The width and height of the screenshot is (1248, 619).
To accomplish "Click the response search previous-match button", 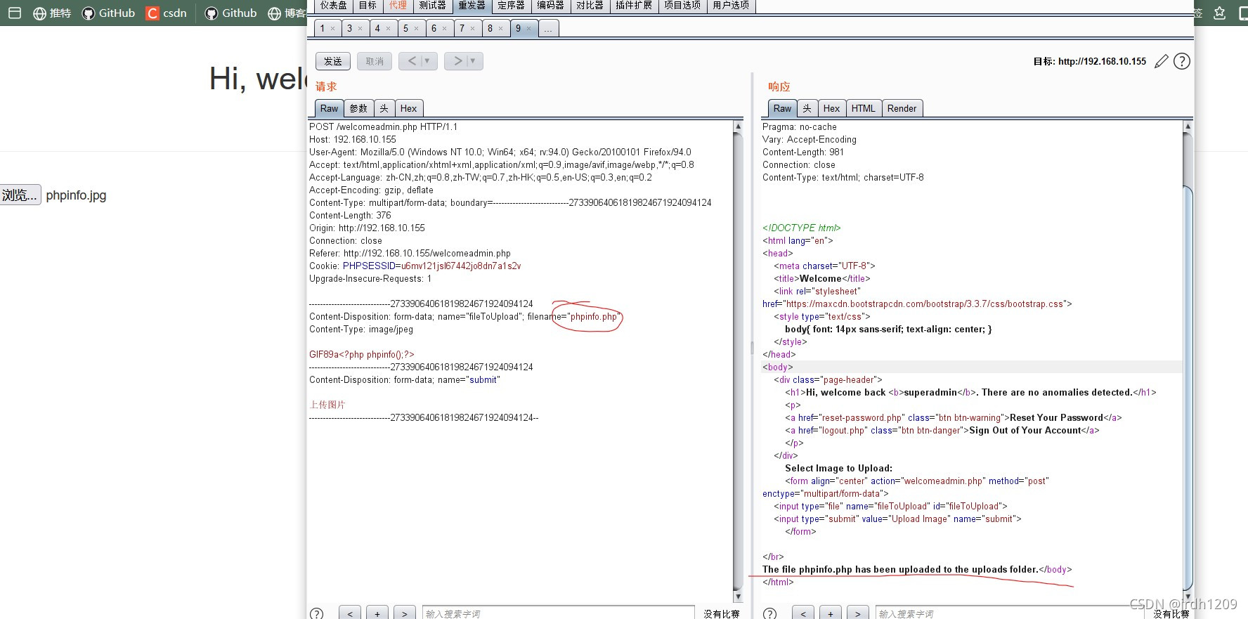I will coord(803,613).
